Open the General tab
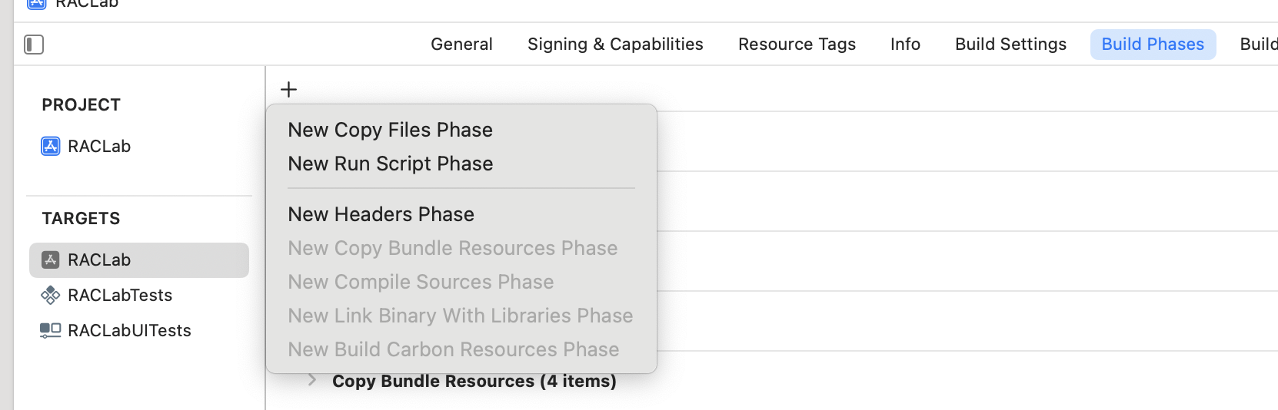1278x410 pixels. 461,45
